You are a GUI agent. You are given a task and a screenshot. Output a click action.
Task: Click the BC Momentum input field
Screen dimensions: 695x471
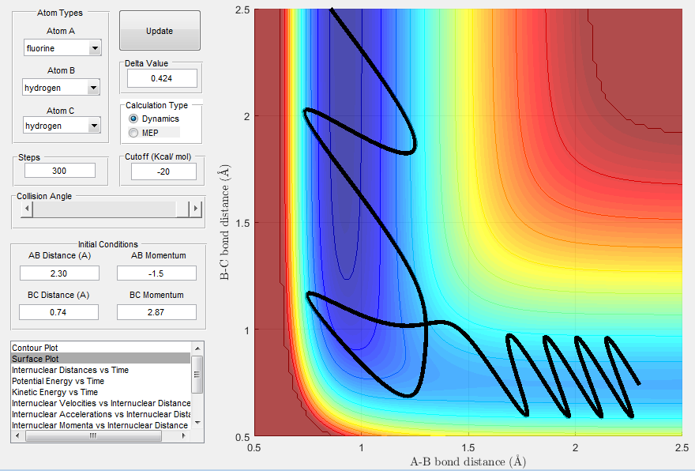[x=156, y=312]
